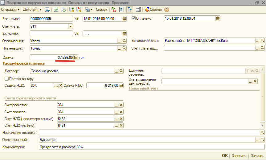Viewport: 266px width, 160px height.
Task: Open the Действия dropdown menu
Action: pos(32,10)
